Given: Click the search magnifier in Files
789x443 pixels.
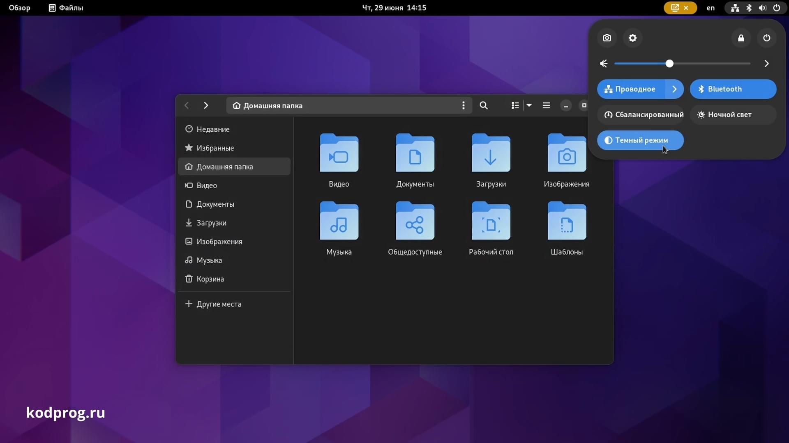Looking at the screenshot, I should click(x=484, y=105).
